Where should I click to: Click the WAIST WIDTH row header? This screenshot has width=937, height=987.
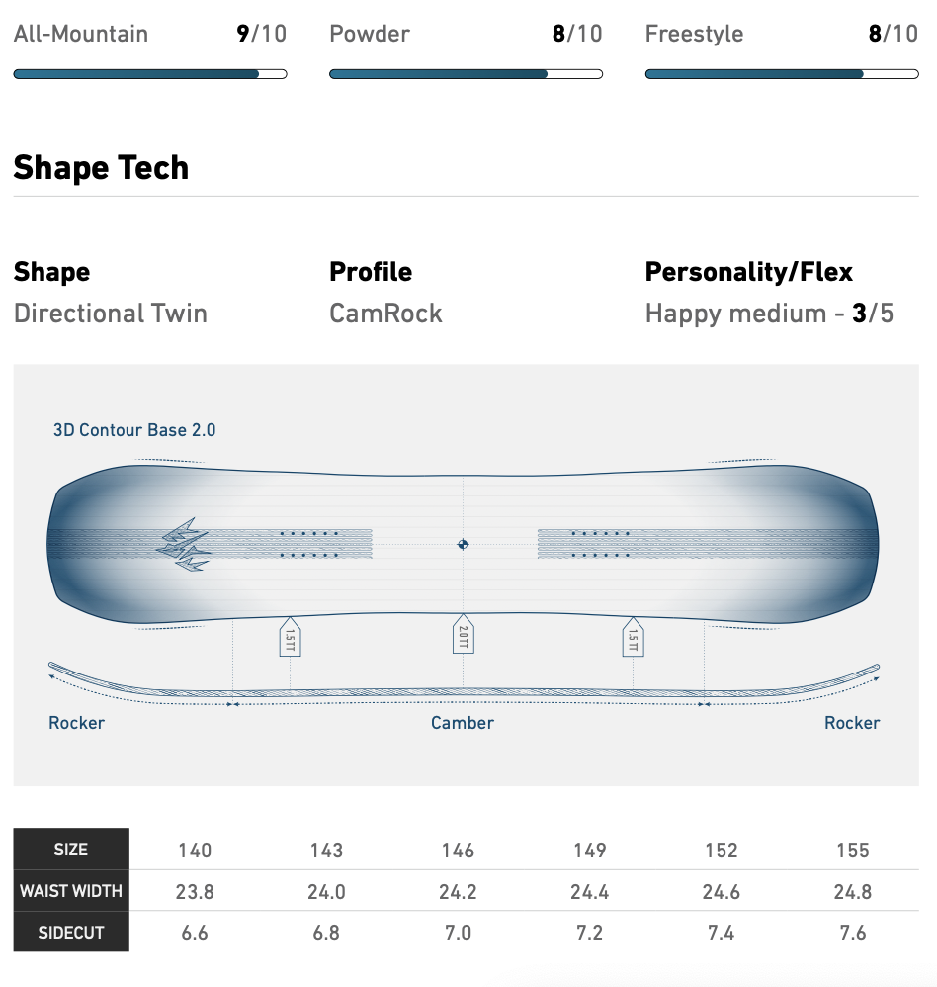point(71,891)
